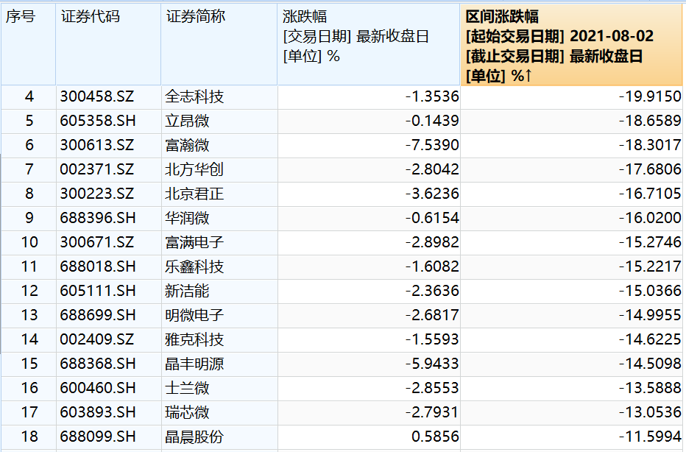Click interval change value -16.7105
Screen dimensions: 686x452
point(650,194)
